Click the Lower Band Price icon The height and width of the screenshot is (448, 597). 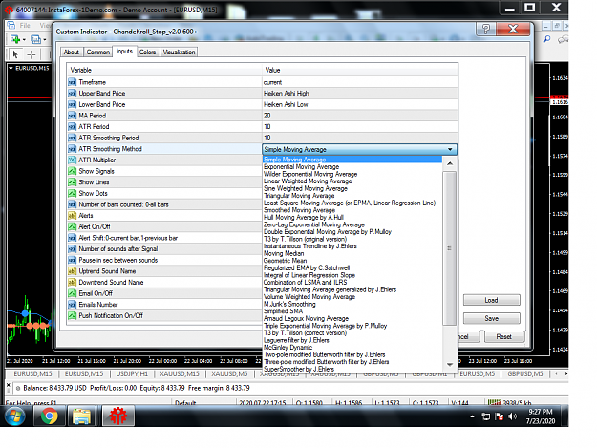point(72,104)
